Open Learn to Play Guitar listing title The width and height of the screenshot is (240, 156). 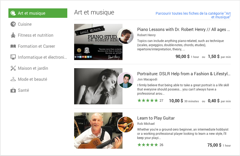tap(156, 118)
